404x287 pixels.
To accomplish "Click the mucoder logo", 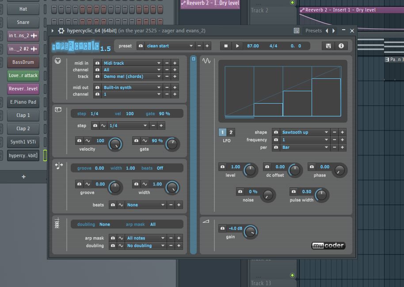I will tap(328, 245).
